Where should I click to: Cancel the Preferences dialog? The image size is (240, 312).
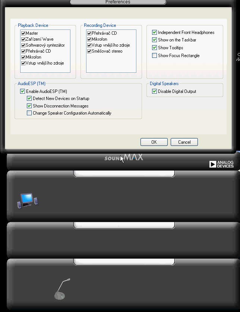coord(184,142)
